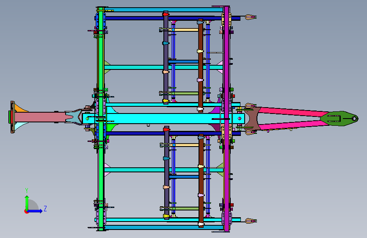
Task: Click the green Y axis of the triad
Action: (x=27, y=203)
